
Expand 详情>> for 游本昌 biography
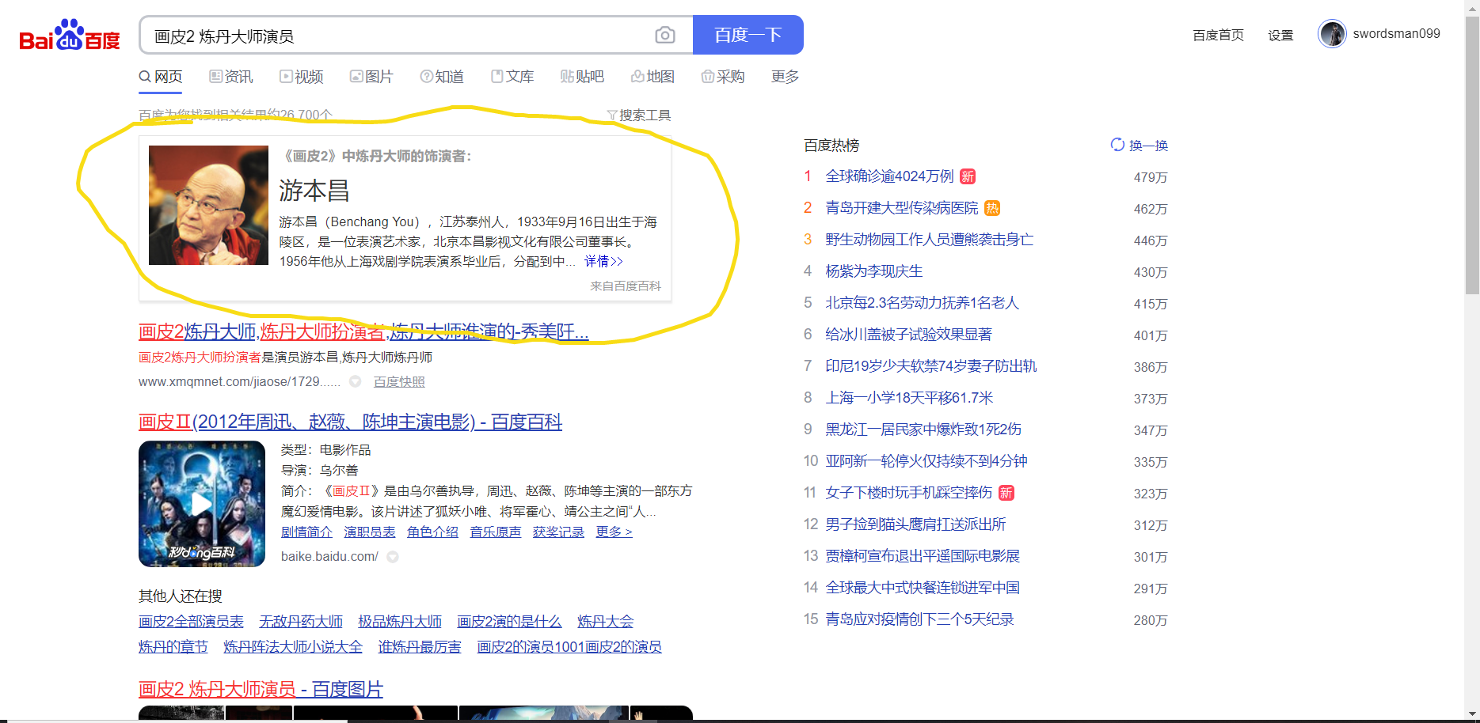[x=603, y=261]
